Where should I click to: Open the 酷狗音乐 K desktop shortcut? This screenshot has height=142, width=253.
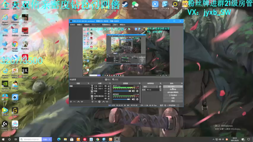pos(155,5)
